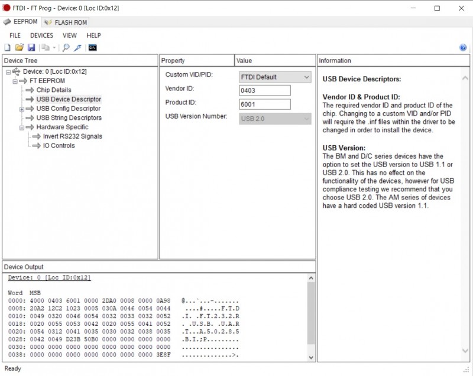Open the DEVICES menu
Screen dimensions: 473x376
[41, 35]
